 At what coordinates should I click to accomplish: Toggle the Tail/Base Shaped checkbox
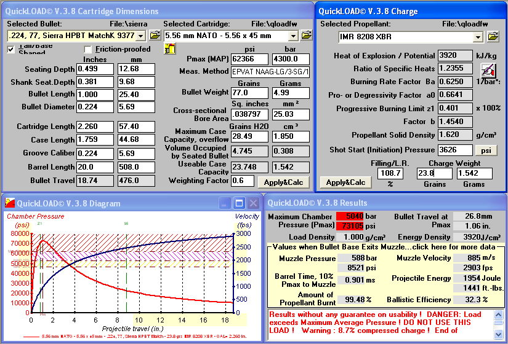(x=11, y=49)
